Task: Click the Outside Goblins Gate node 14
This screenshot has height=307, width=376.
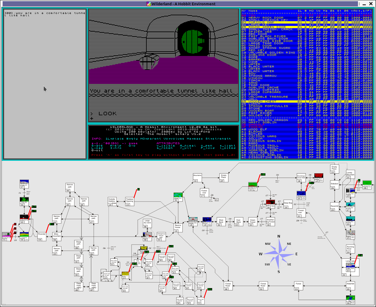Action: [112, 201]
